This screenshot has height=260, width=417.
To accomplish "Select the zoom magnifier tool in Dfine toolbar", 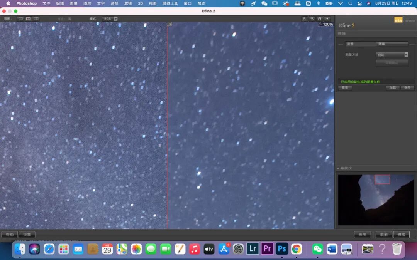I will coord(312,18).
